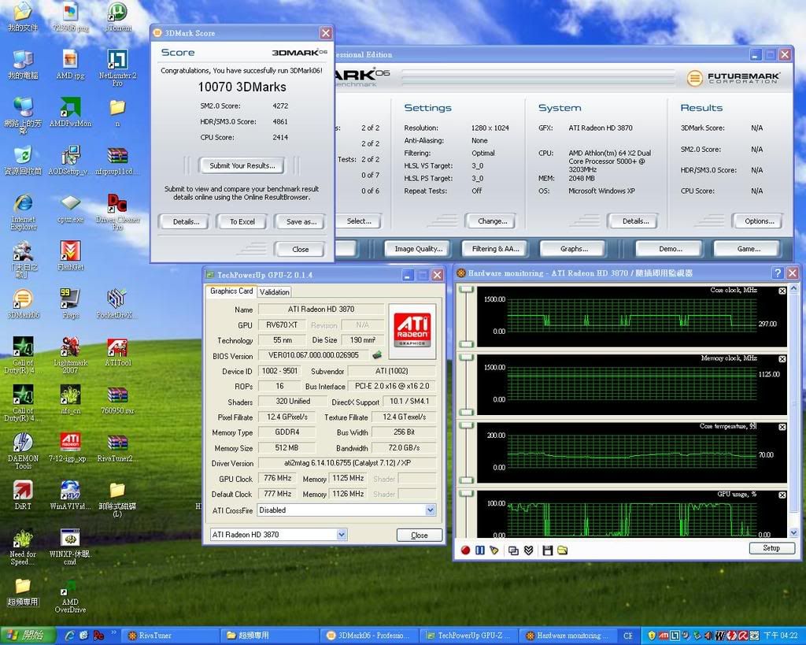Select the DiRT desktop shortcut
Screen dimensions: 806x645
click(23, 495)
